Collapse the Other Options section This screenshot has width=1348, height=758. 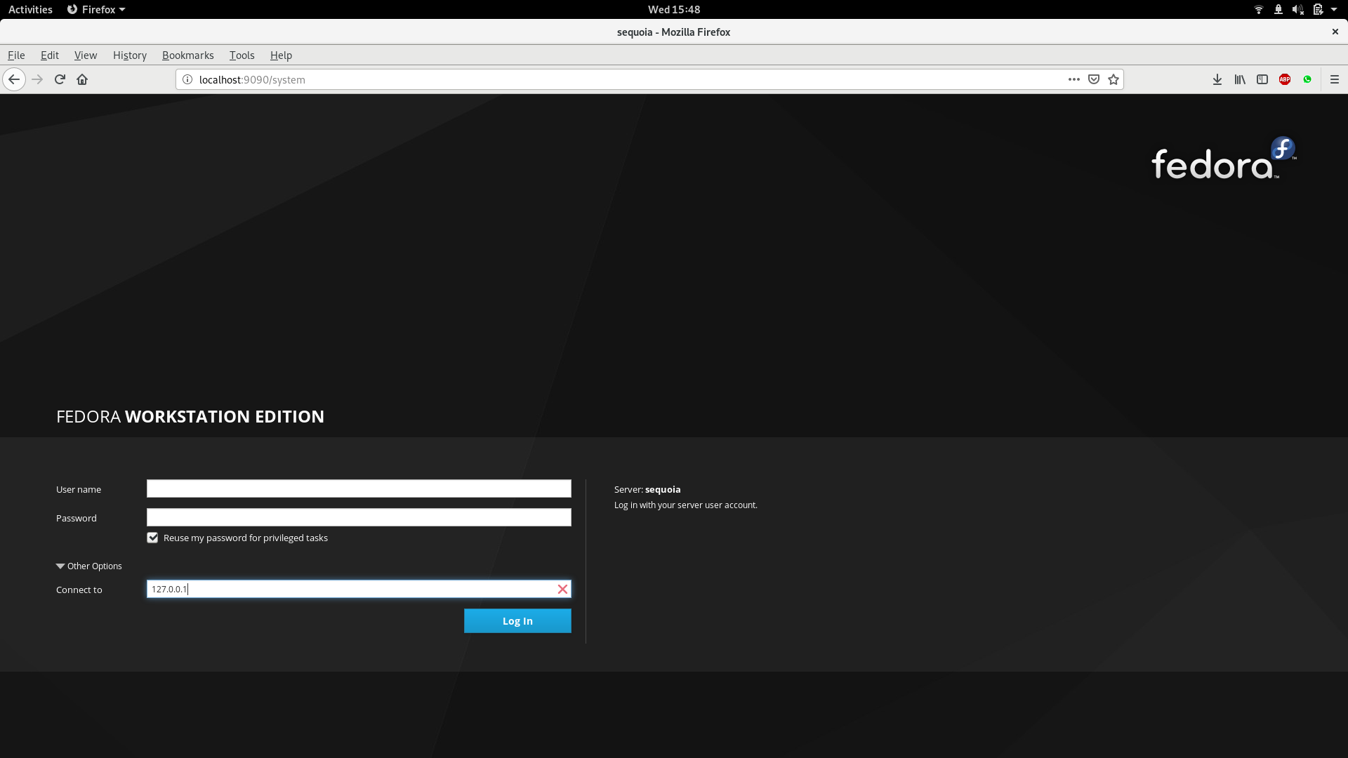click(x=60, y=566)
